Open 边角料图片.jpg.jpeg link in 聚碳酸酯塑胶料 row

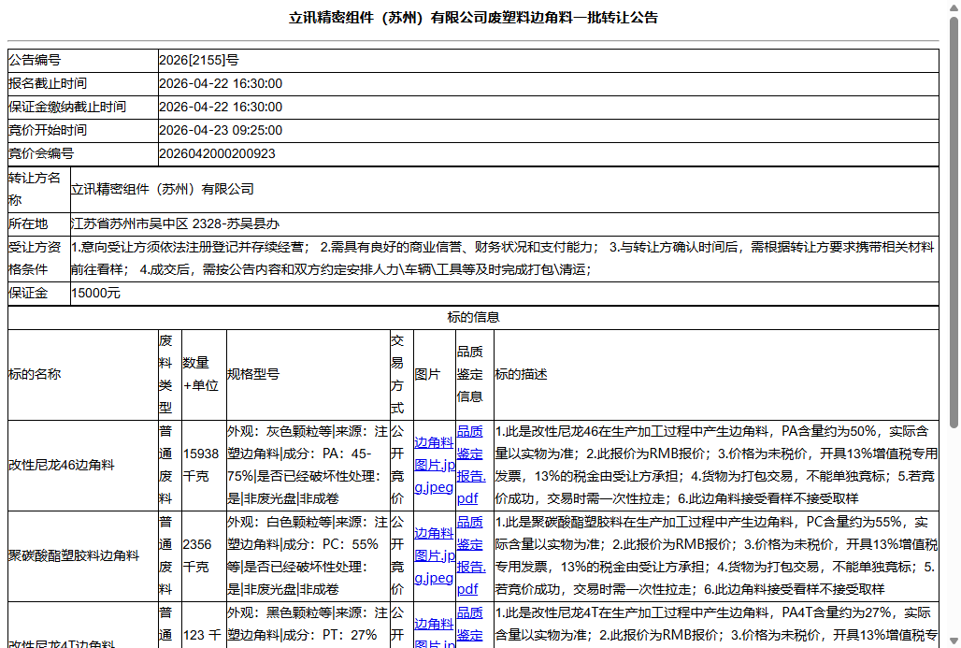434,555
